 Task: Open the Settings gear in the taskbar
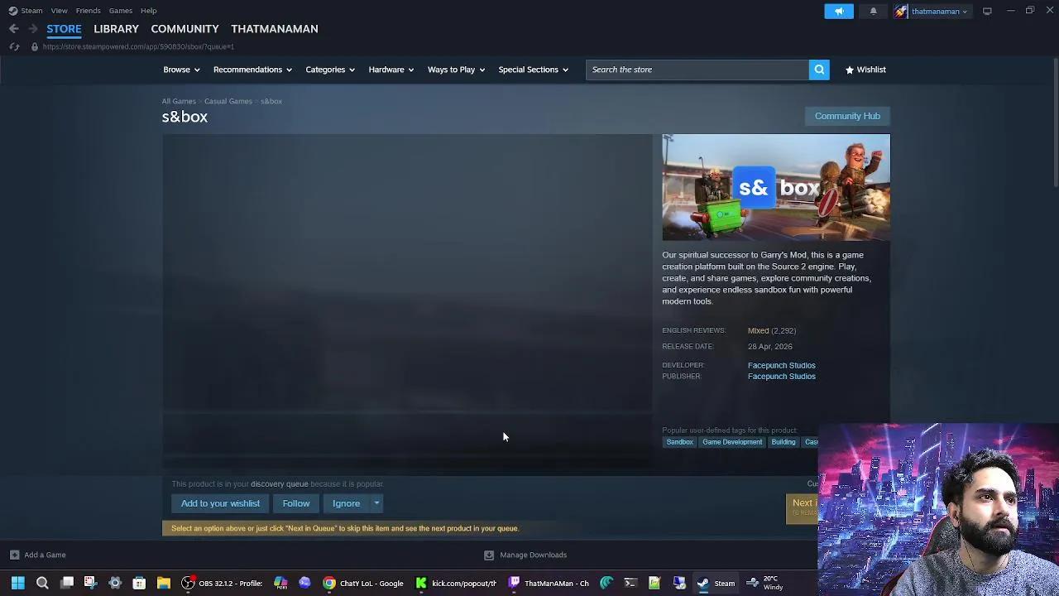[115, 583]
